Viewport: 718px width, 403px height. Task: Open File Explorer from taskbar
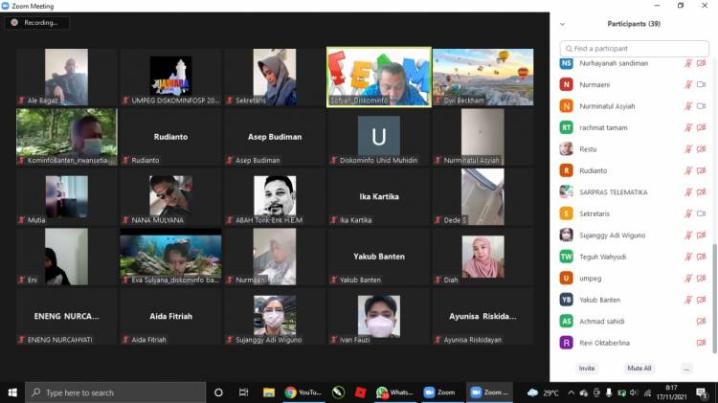click(268, 392)
